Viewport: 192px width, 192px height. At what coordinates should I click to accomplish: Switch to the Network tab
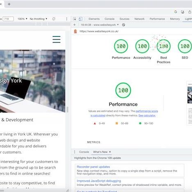click(139, 19)
